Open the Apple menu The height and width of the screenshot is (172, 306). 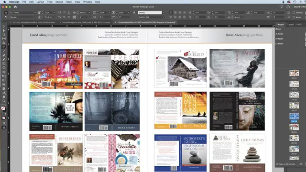[x=4, y=2]
